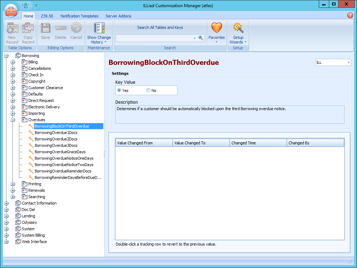Image resolution: width=357 pixels, height=268 pixels.
Task: Select the No radio button
Action: tap(149, 91)
